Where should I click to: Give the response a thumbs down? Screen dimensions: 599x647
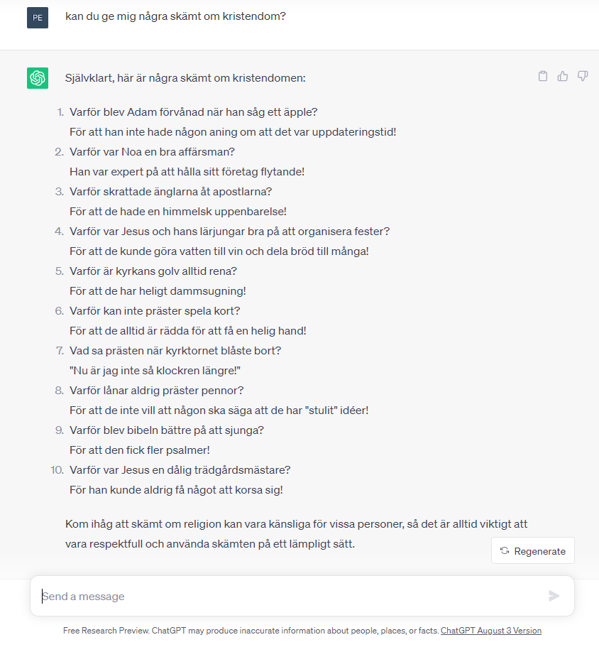click(582, 76)
